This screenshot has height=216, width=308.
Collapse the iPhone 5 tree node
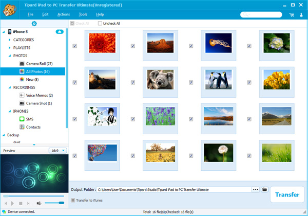click(4, 32)
